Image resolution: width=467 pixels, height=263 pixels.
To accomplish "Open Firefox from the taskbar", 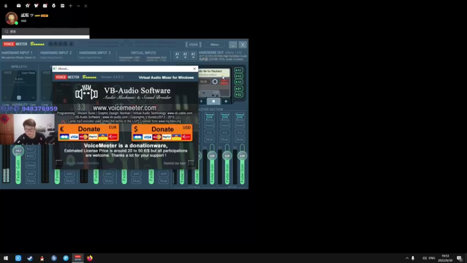I will (x=90, y=258).
